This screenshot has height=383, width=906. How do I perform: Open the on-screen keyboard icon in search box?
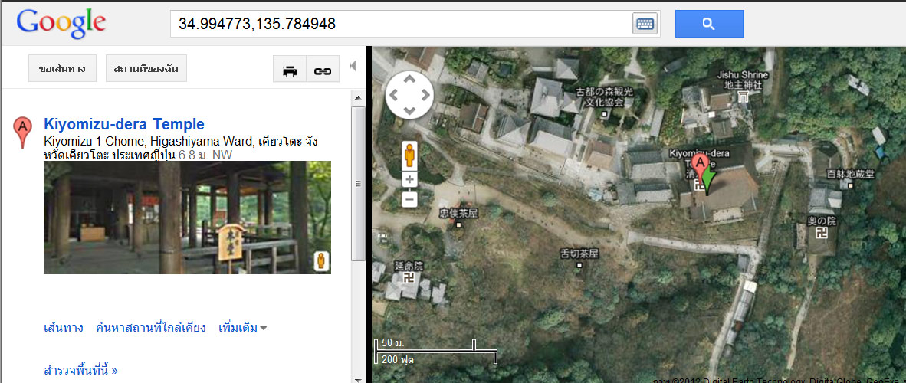coord(645,24)
